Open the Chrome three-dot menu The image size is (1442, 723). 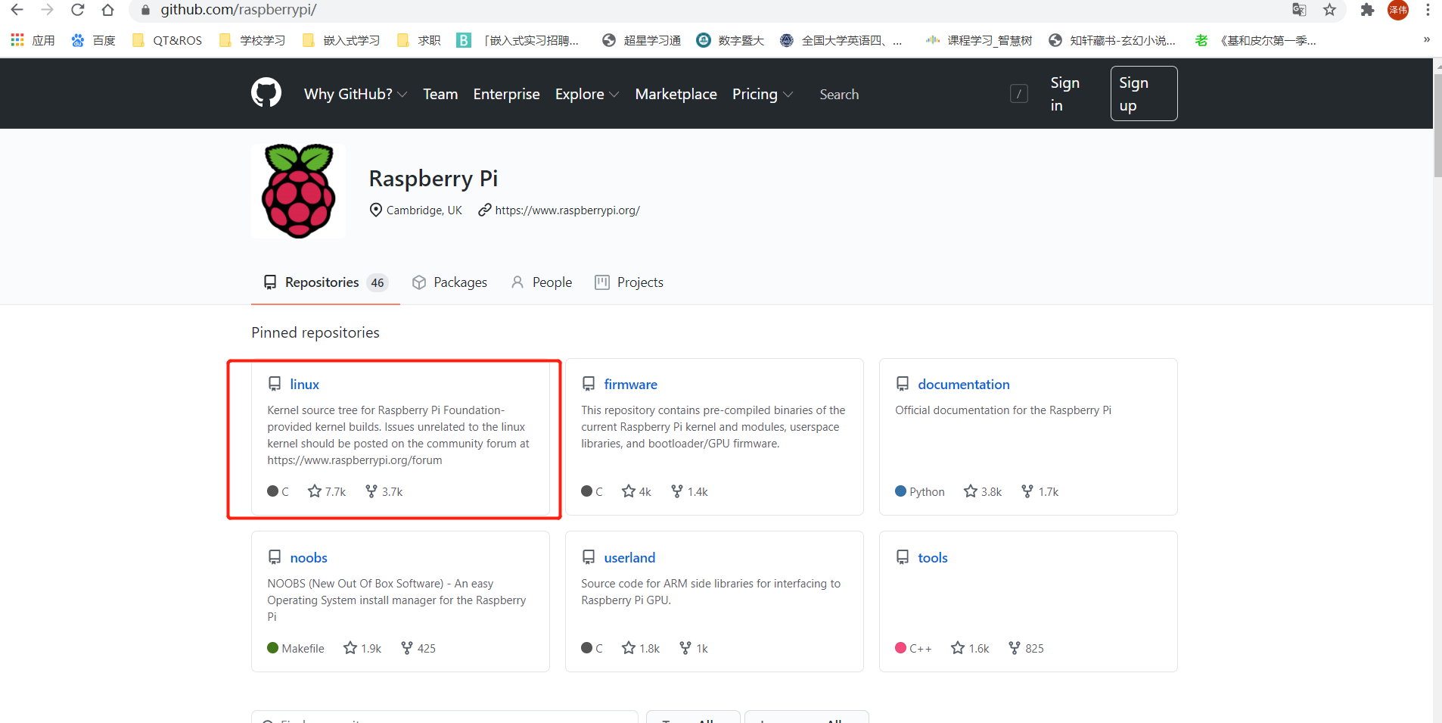(1428, 10)
